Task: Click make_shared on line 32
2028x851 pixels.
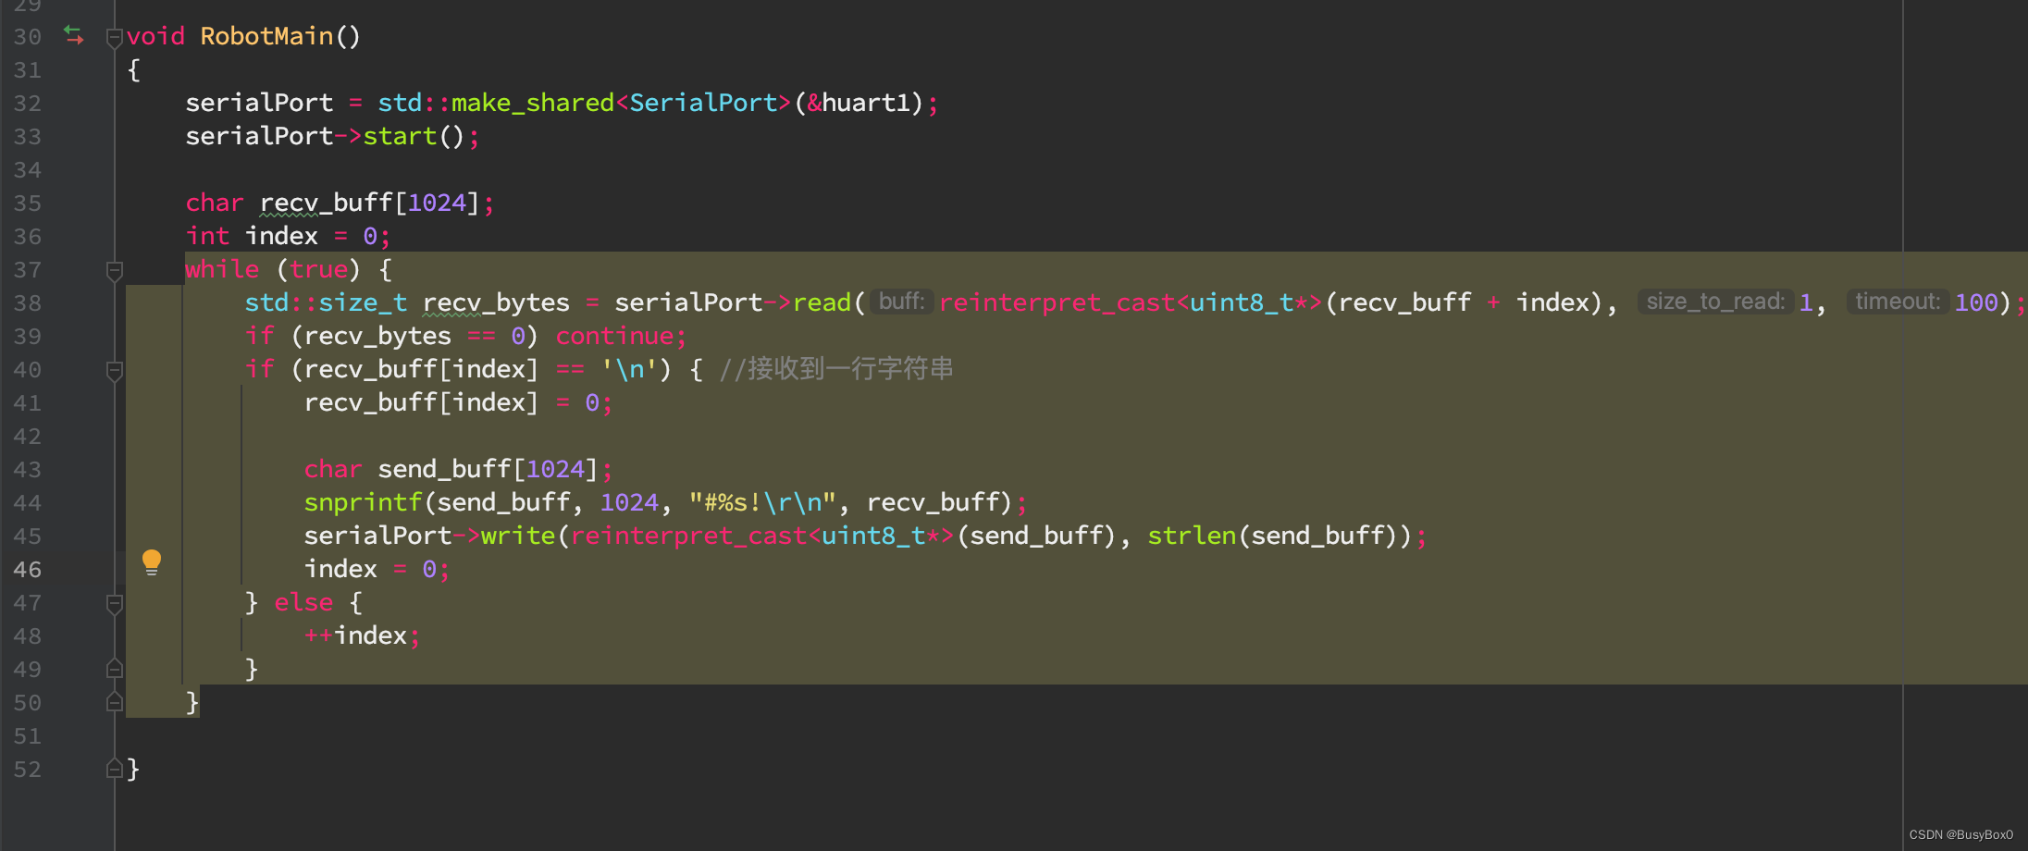Action: pos(533,103)
